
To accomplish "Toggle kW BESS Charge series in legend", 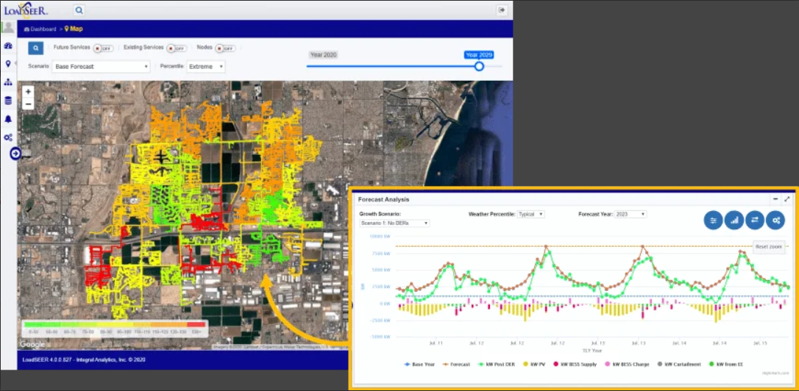I will coord(628,365).
